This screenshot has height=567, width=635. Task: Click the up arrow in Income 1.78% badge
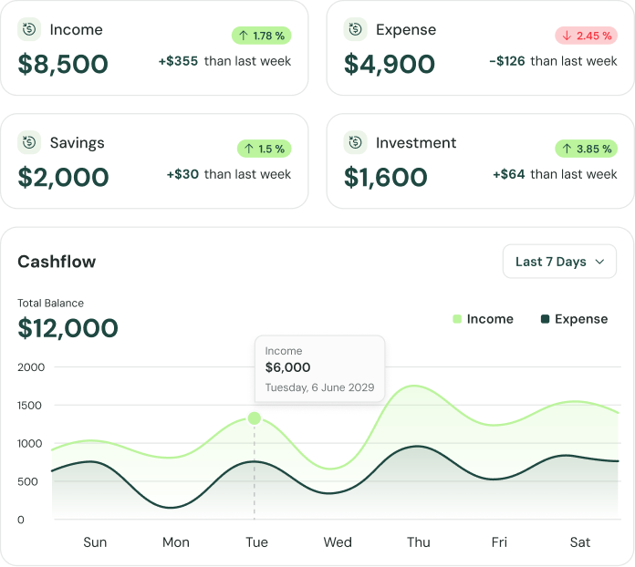pyautogui.click(x=244, y=36)
